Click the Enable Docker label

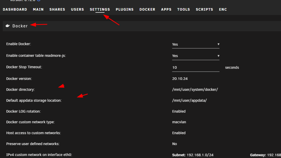[x=19, y=44]
